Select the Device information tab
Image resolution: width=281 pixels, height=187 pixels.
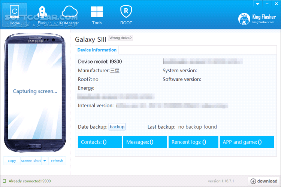pos(97,50)
